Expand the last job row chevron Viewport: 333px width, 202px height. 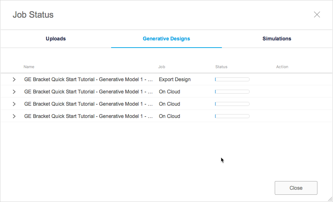tap(14, 116)
